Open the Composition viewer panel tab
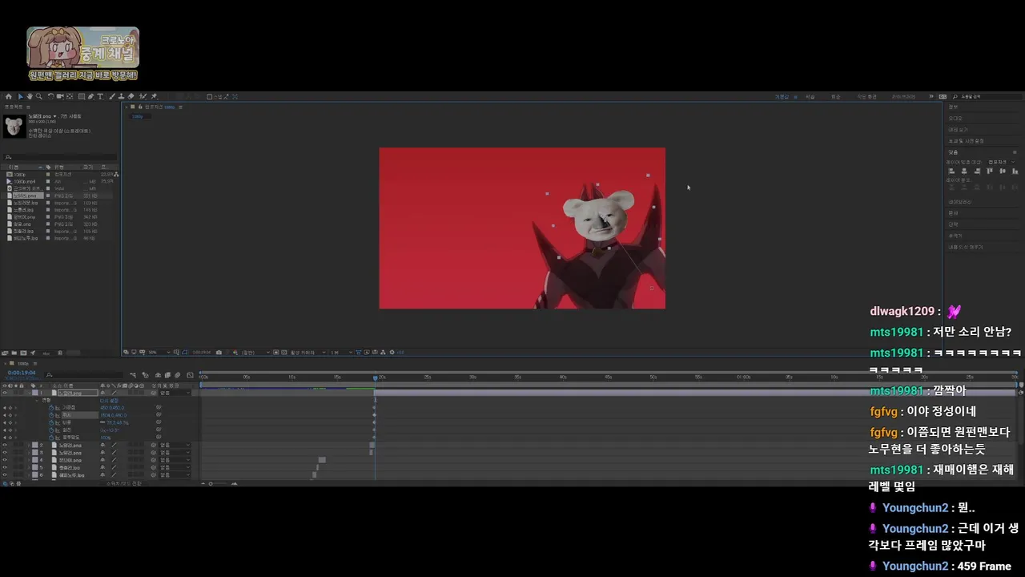Image resolution: width=1025 pixels, height=577 pixels. tap(160, 107)
